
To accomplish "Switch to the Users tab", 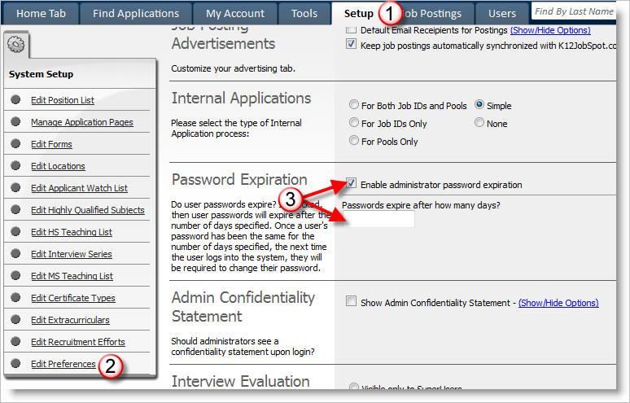I will pos(502,14).
